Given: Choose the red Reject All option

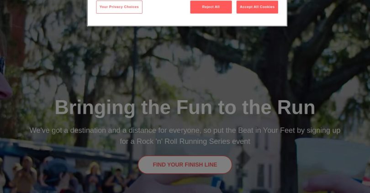Looking at the screenshot, I should click(211, 7).
